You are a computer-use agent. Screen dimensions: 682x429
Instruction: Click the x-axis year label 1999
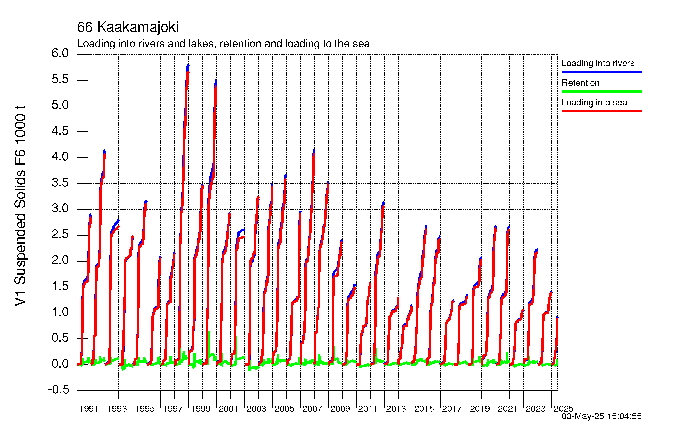(201, 409)
